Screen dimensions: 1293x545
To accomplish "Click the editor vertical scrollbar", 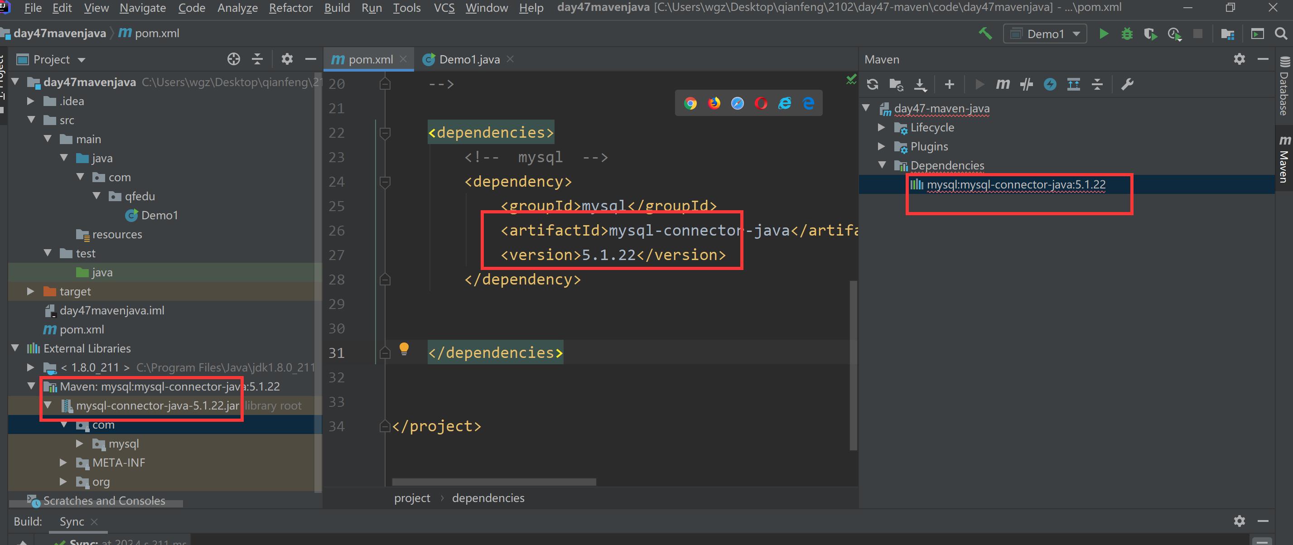I will tap(853, 365).
